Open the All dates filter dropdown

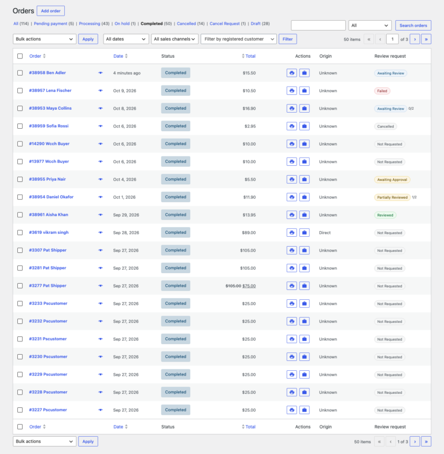126,39
